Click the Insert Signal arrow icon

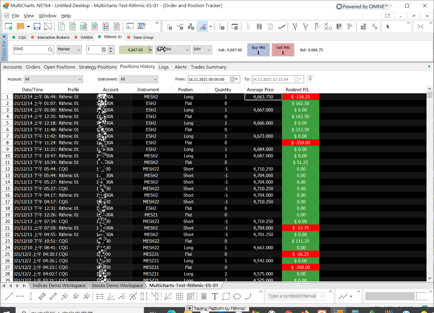click(191, 27)
